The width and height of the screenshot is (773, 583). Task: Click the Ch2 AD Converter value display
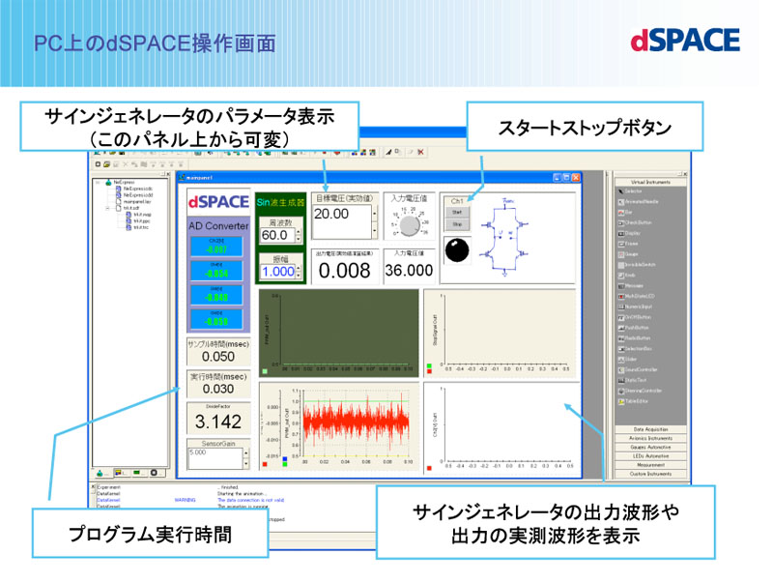216,247
